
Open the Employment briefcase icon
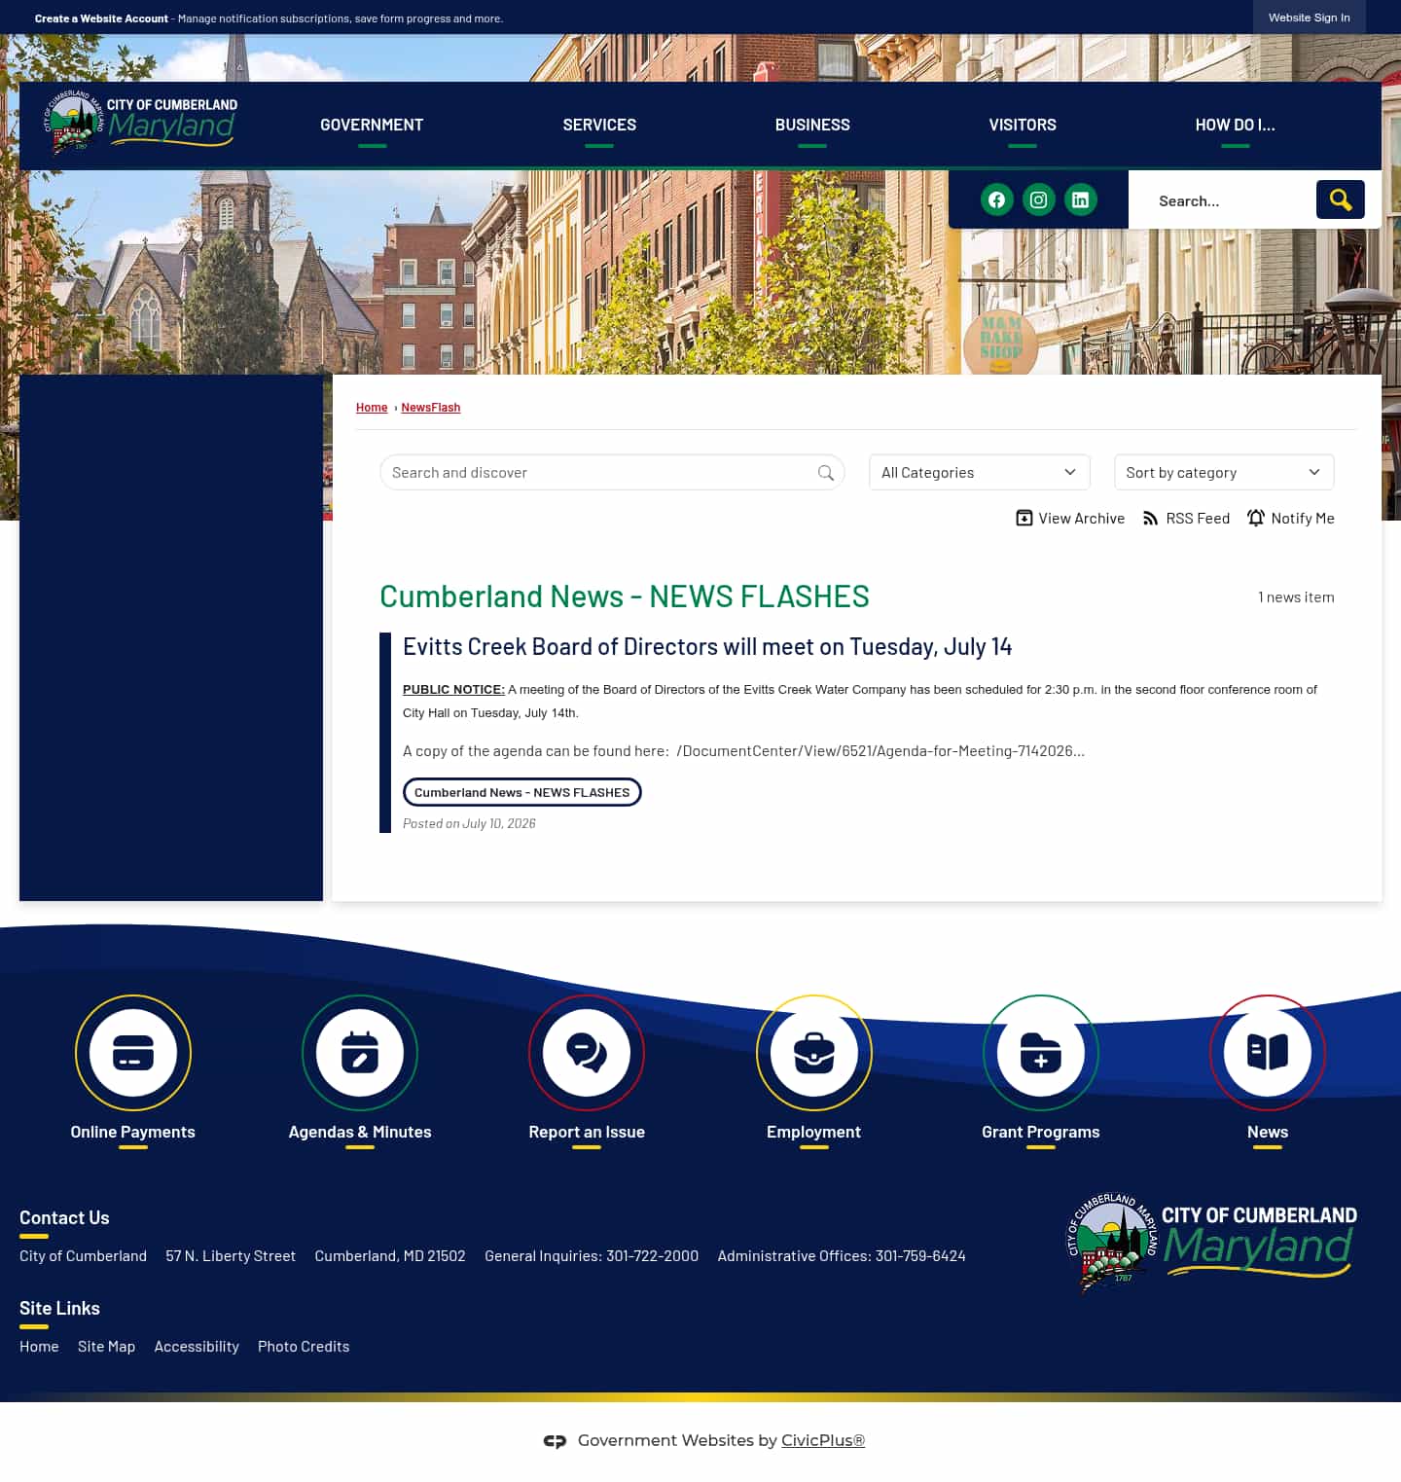point(814,1053)
